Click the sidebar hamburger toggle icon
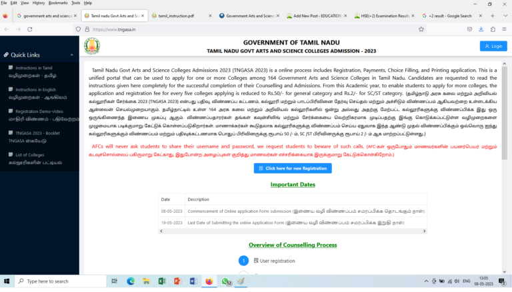This screenshot has height=292, width=512. click(5, 55)
